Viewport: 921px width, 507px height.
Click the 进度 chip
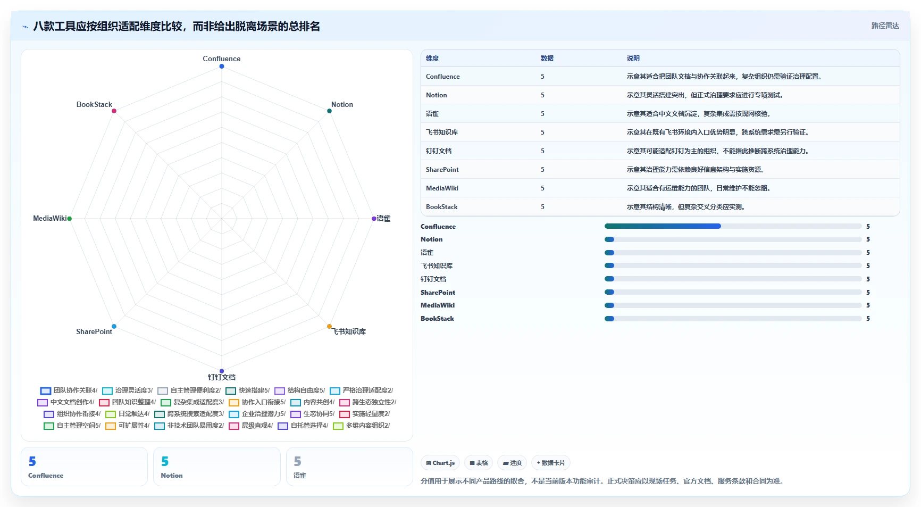point(512,463)
